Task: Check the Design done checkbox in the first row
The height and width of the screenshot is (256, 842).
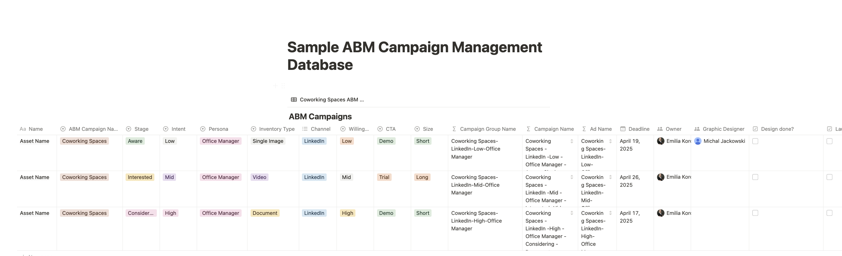Action: 755,141
